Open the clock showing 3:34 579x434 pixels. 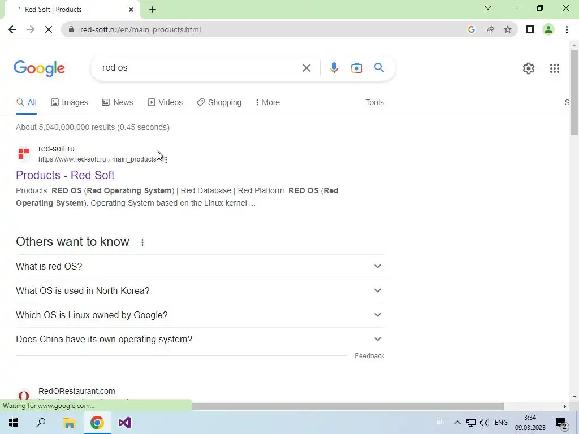click(x=530, y=423)
